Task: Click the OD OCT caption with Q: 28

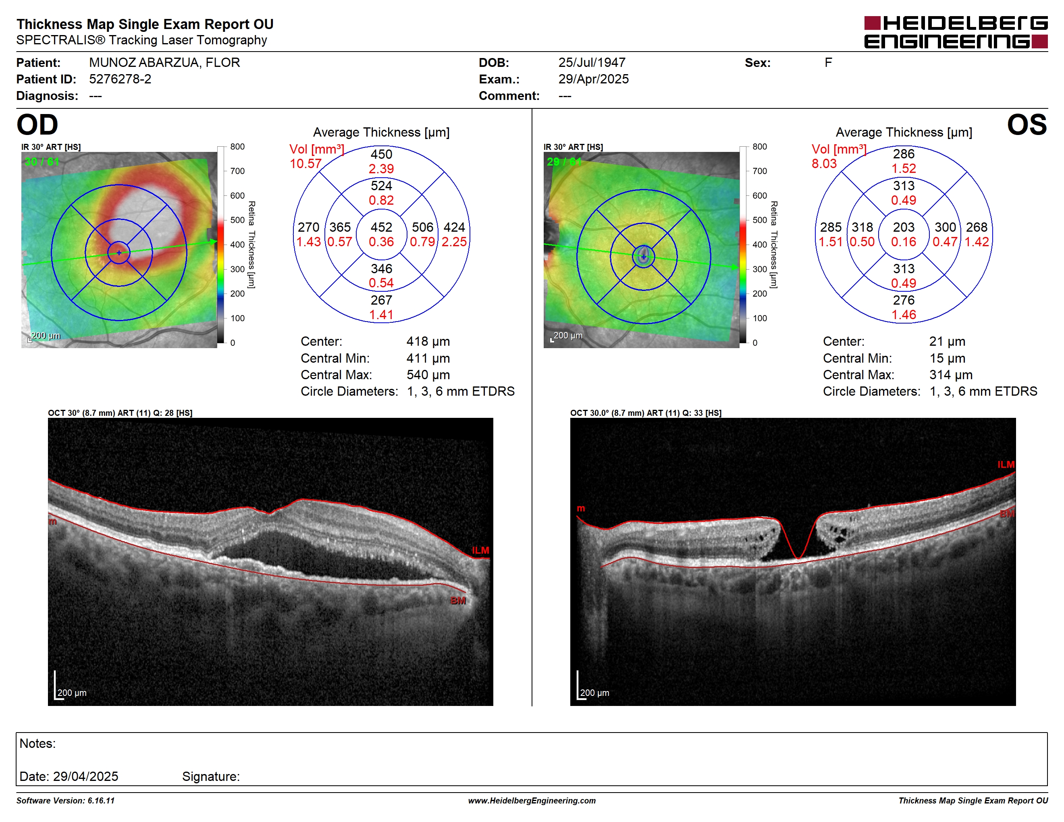Action: coord(120,413)
